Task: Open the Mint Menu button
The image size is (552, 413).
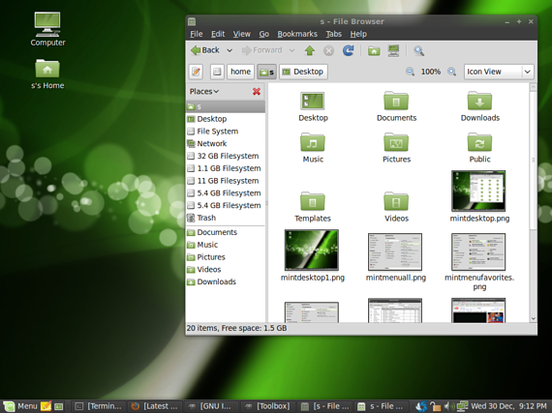Action: coord(20,406)
